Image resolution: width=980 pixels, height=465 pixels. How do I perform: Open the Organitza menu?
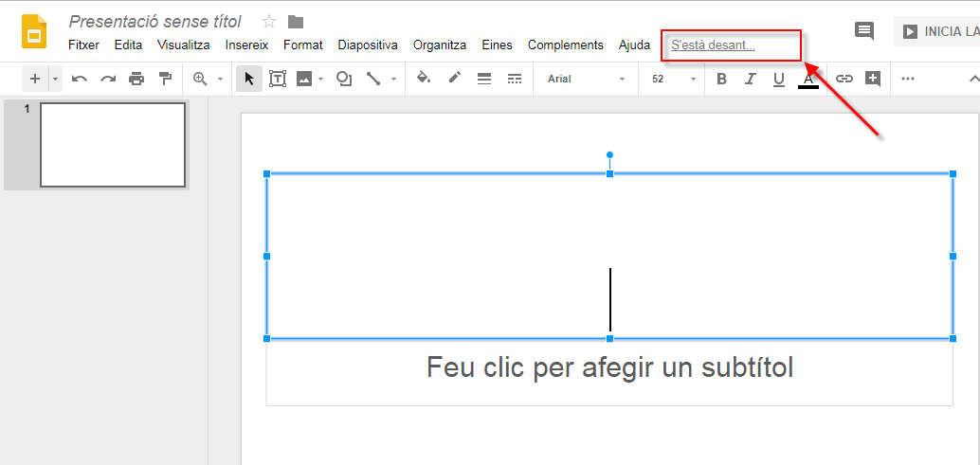[440, 45]
